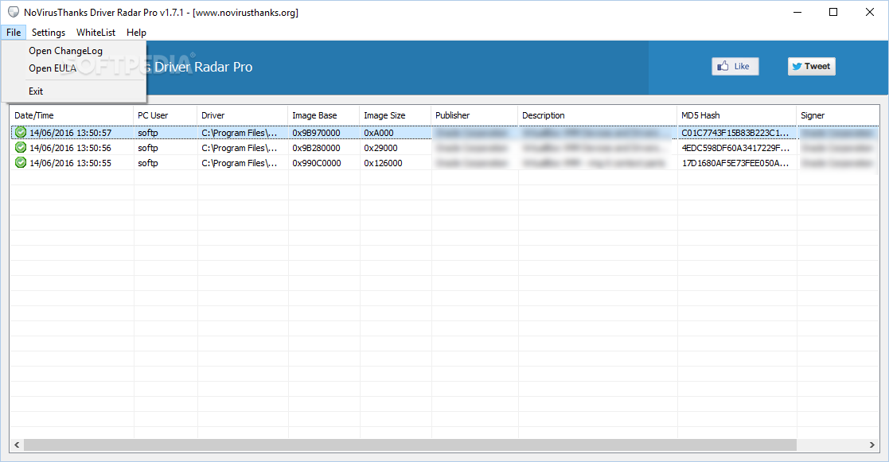Select timestamp 14/06/2016 13:50:56
Image resolution: width=889 pixels, height=462 pixels.
click(70, 148)
